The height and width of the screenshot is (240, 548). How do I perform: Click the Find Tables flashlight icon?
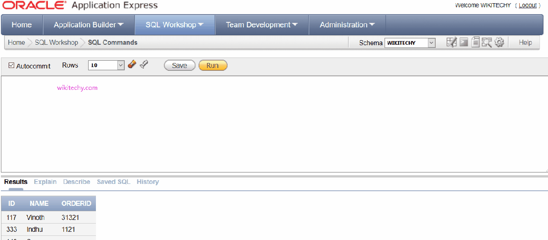click(x=144, y=65)
